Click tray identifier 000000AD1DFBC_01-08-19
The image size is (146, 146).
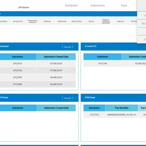pos(122,115)
